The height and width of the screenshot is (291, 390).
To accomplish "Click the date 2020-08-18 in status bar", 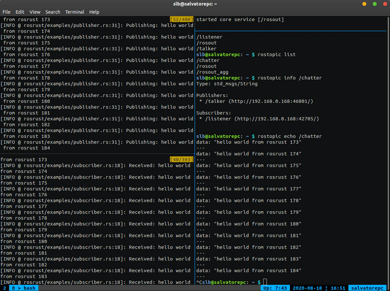I will tap(307, 288).
